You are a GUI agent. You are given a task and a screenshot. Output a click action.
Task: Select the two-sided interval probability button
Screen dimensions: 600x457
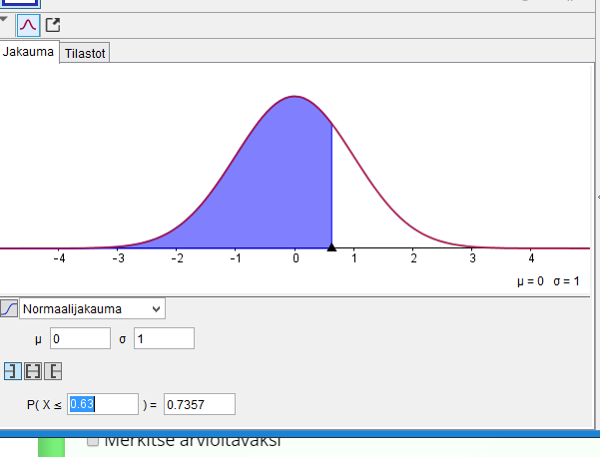33,371
